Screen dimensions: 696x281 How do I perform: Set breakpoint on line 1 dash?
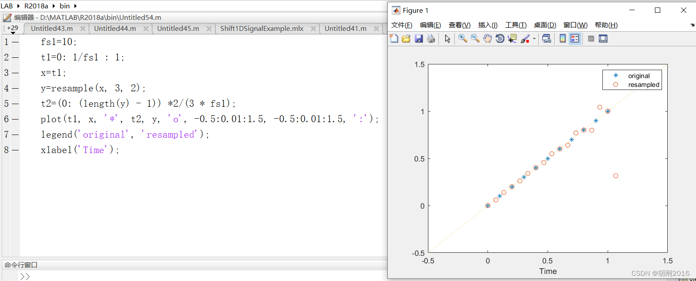(15, 42)
